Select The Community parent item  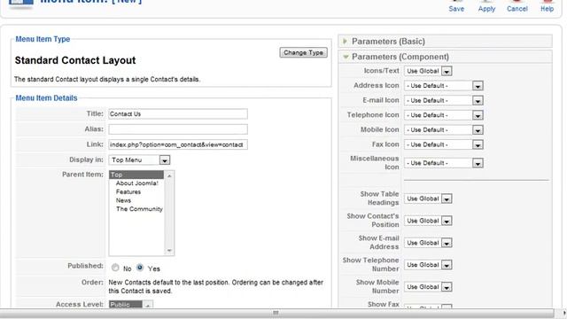139,209
